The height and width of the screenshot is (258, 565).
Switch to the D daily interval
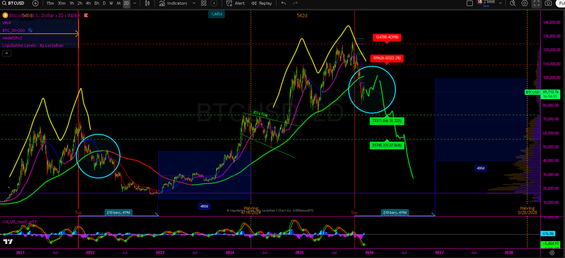[x=104, y=3]
